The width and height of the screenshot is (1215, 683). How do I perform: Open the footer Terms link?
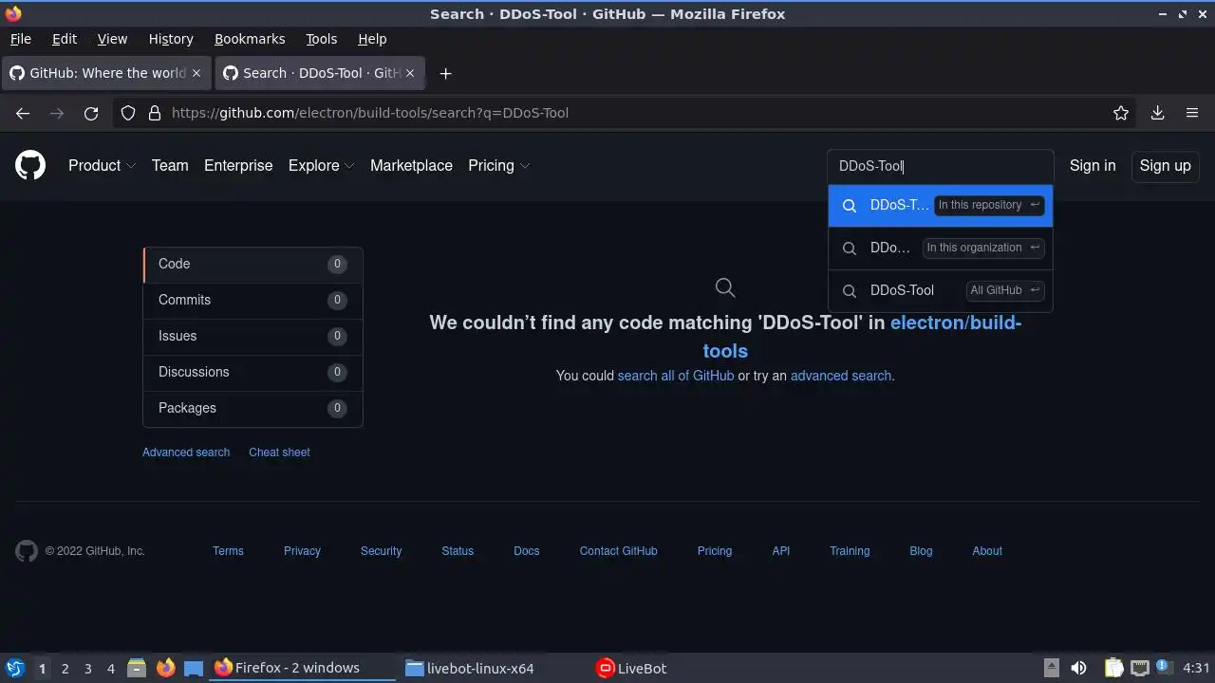(228, 551)
